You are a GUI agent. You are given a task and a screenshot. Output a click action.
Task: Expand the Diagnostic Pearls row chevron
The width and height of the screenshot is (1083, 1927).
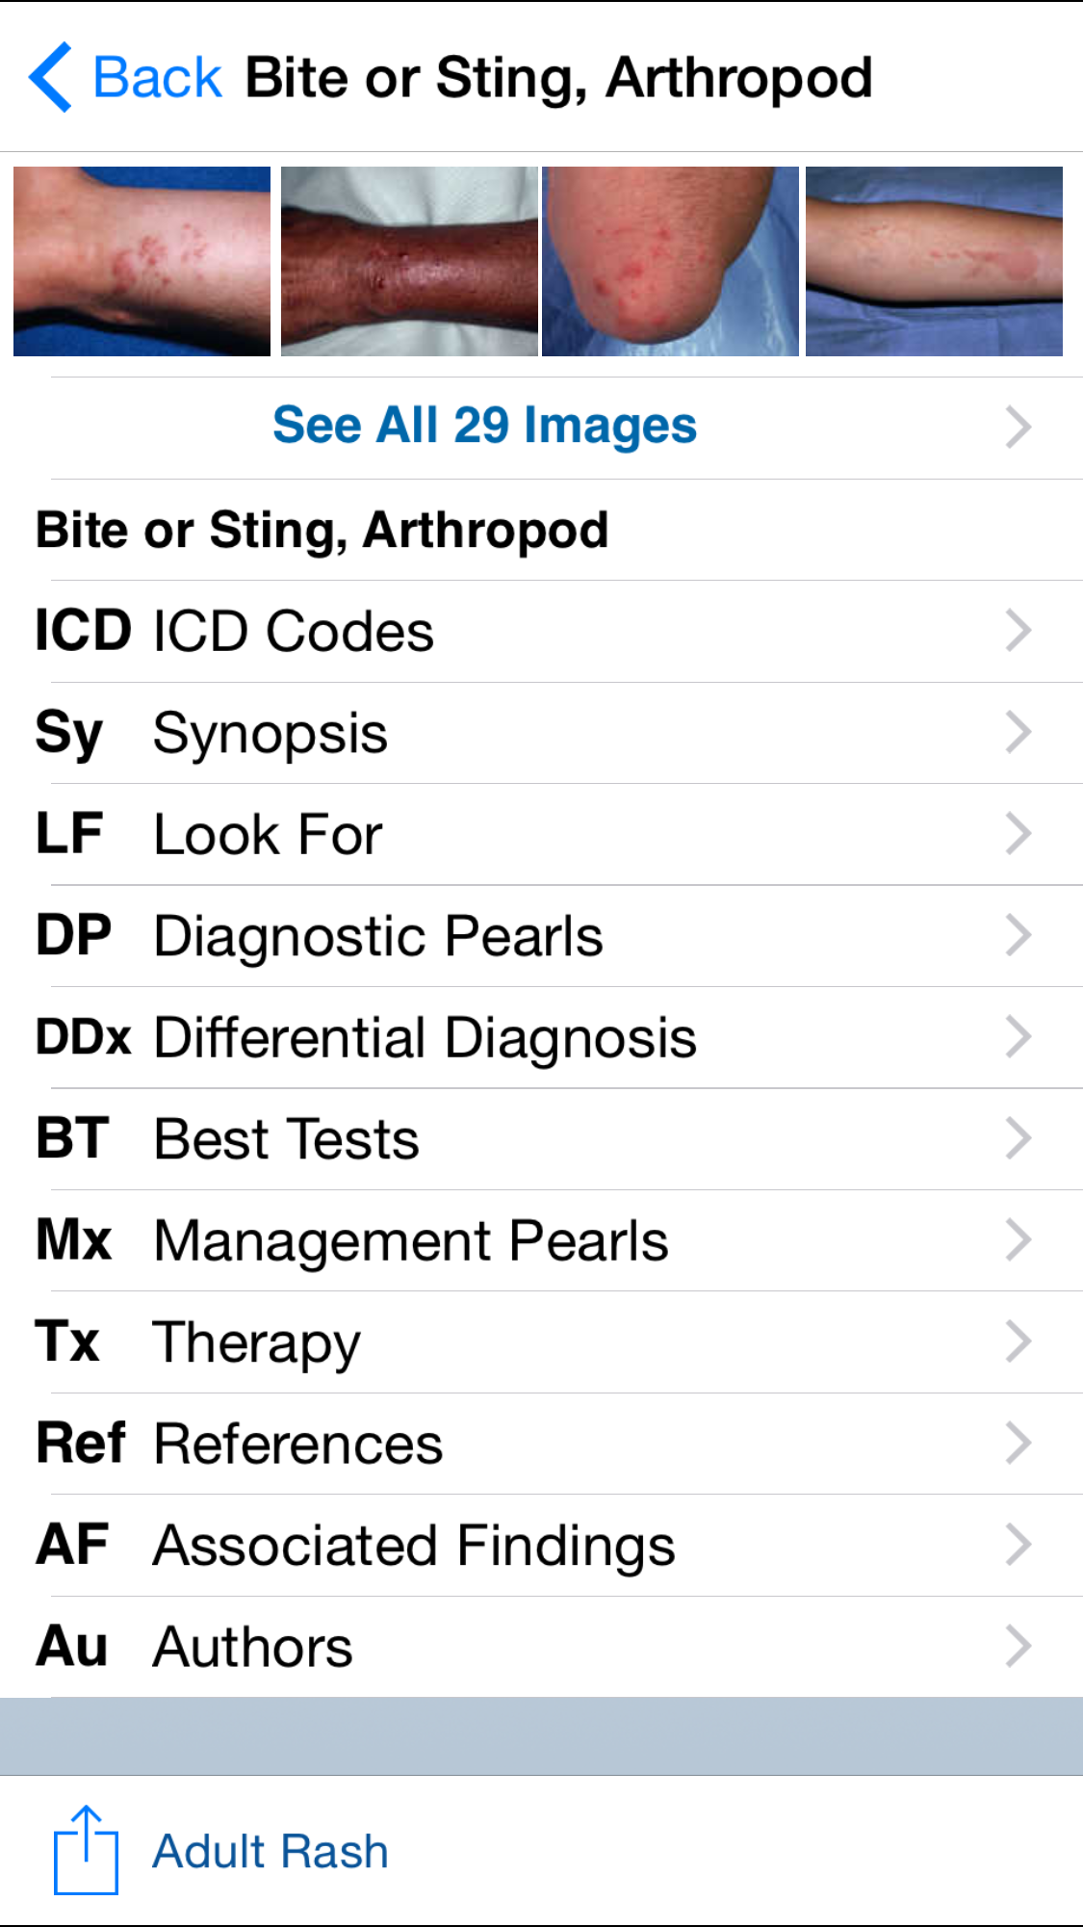tap(1018, 935)
